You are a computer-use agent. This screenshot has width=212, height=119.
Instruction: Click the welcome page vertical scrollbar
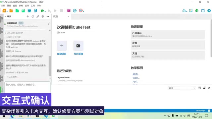(x=211, y=38)
